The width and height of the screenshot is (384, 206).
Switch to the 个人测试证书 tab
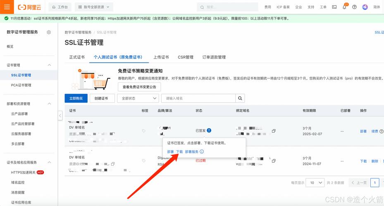click(118, 57)
